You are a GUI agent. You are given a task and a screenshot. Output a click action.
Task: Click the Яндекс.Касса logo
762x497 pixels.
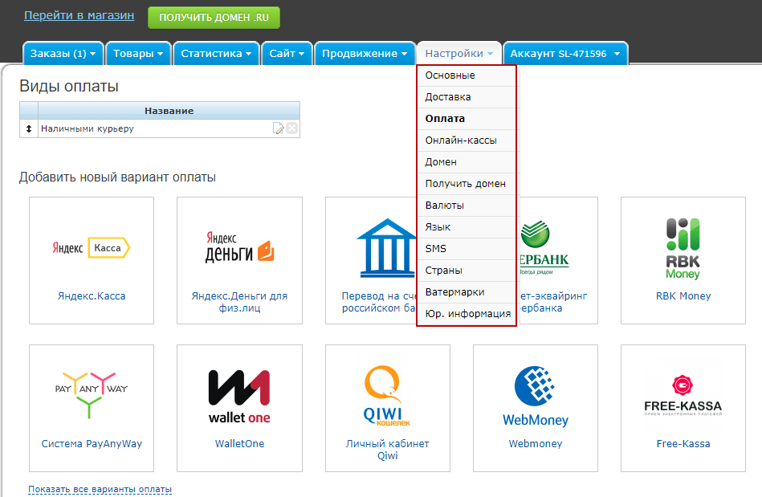pyautogui.click(x=92, y=248)
